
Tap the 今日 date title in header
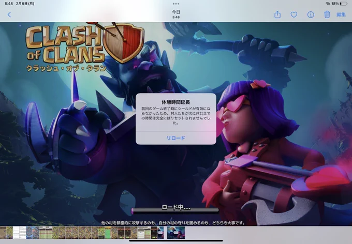click(176, 12)
